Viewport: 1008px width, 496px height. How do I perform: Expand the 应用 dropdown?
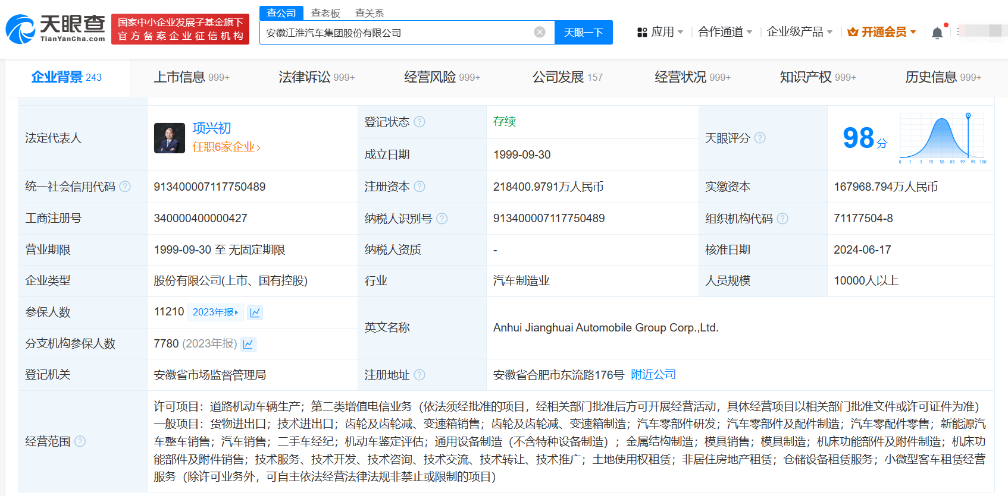click(x=681, y=32)
